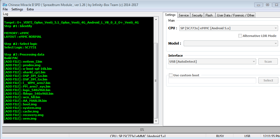
Task: Click the log scrollbar up arrow
Action: [156, 19]
